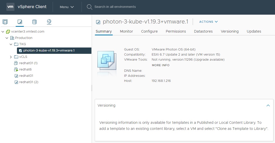275x143 pixels.
Task: Switch to the Storage inventory view icon
Action: (34, 22)
